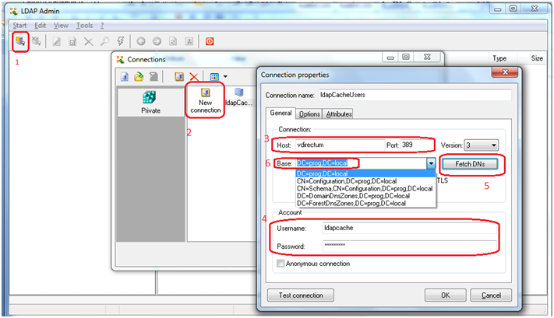
Task: Click the Port input field
Action: 418,145
